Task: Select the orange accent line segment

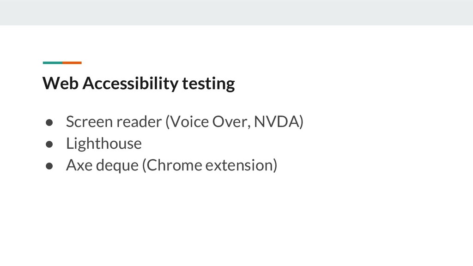Action: pyautogui.click(x=72, y=62)
